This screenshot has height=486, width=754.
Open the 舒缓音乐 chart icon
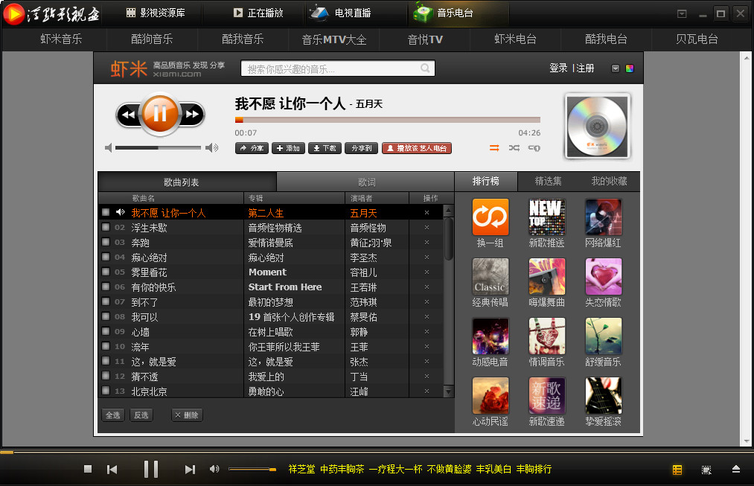tap(604, 336)
